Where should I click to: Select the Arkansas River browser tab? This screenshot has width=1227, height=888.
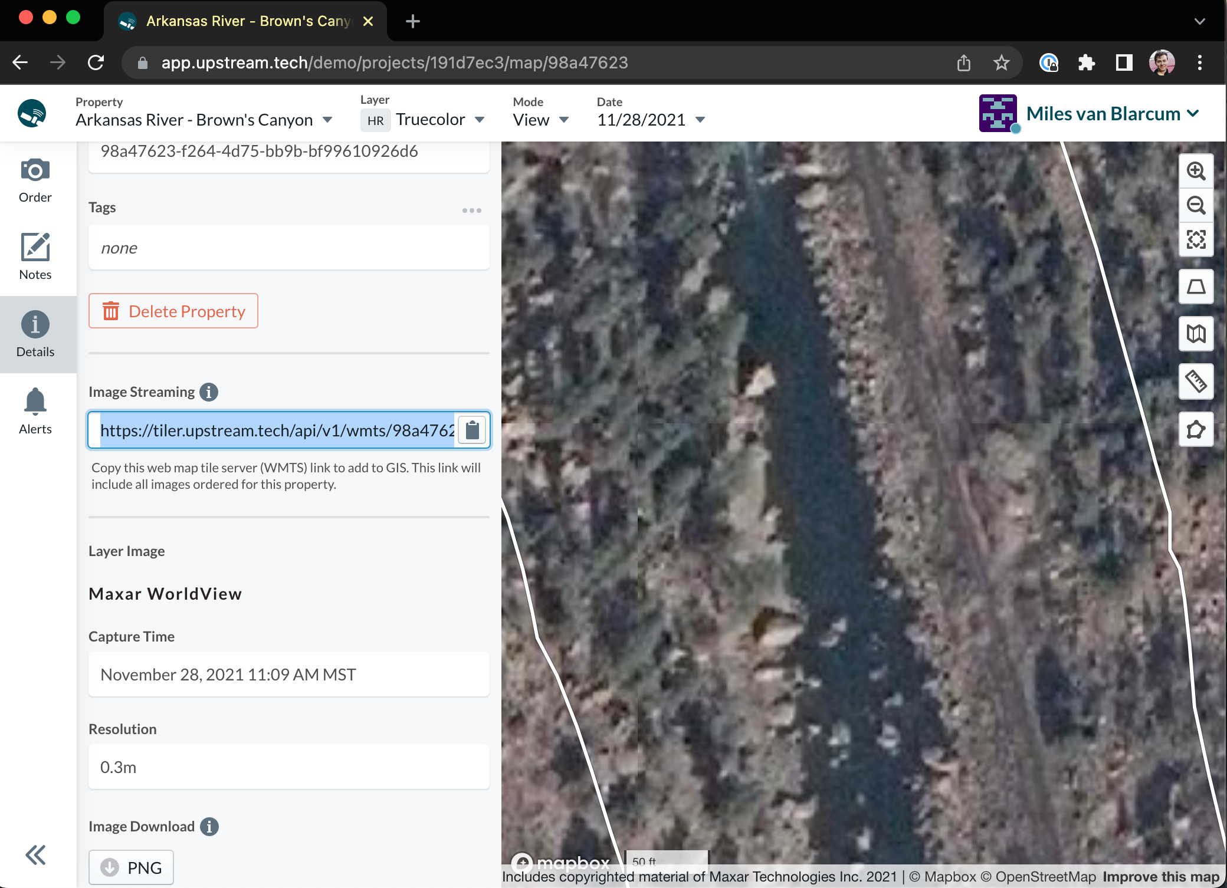click(x=245, y=21)
